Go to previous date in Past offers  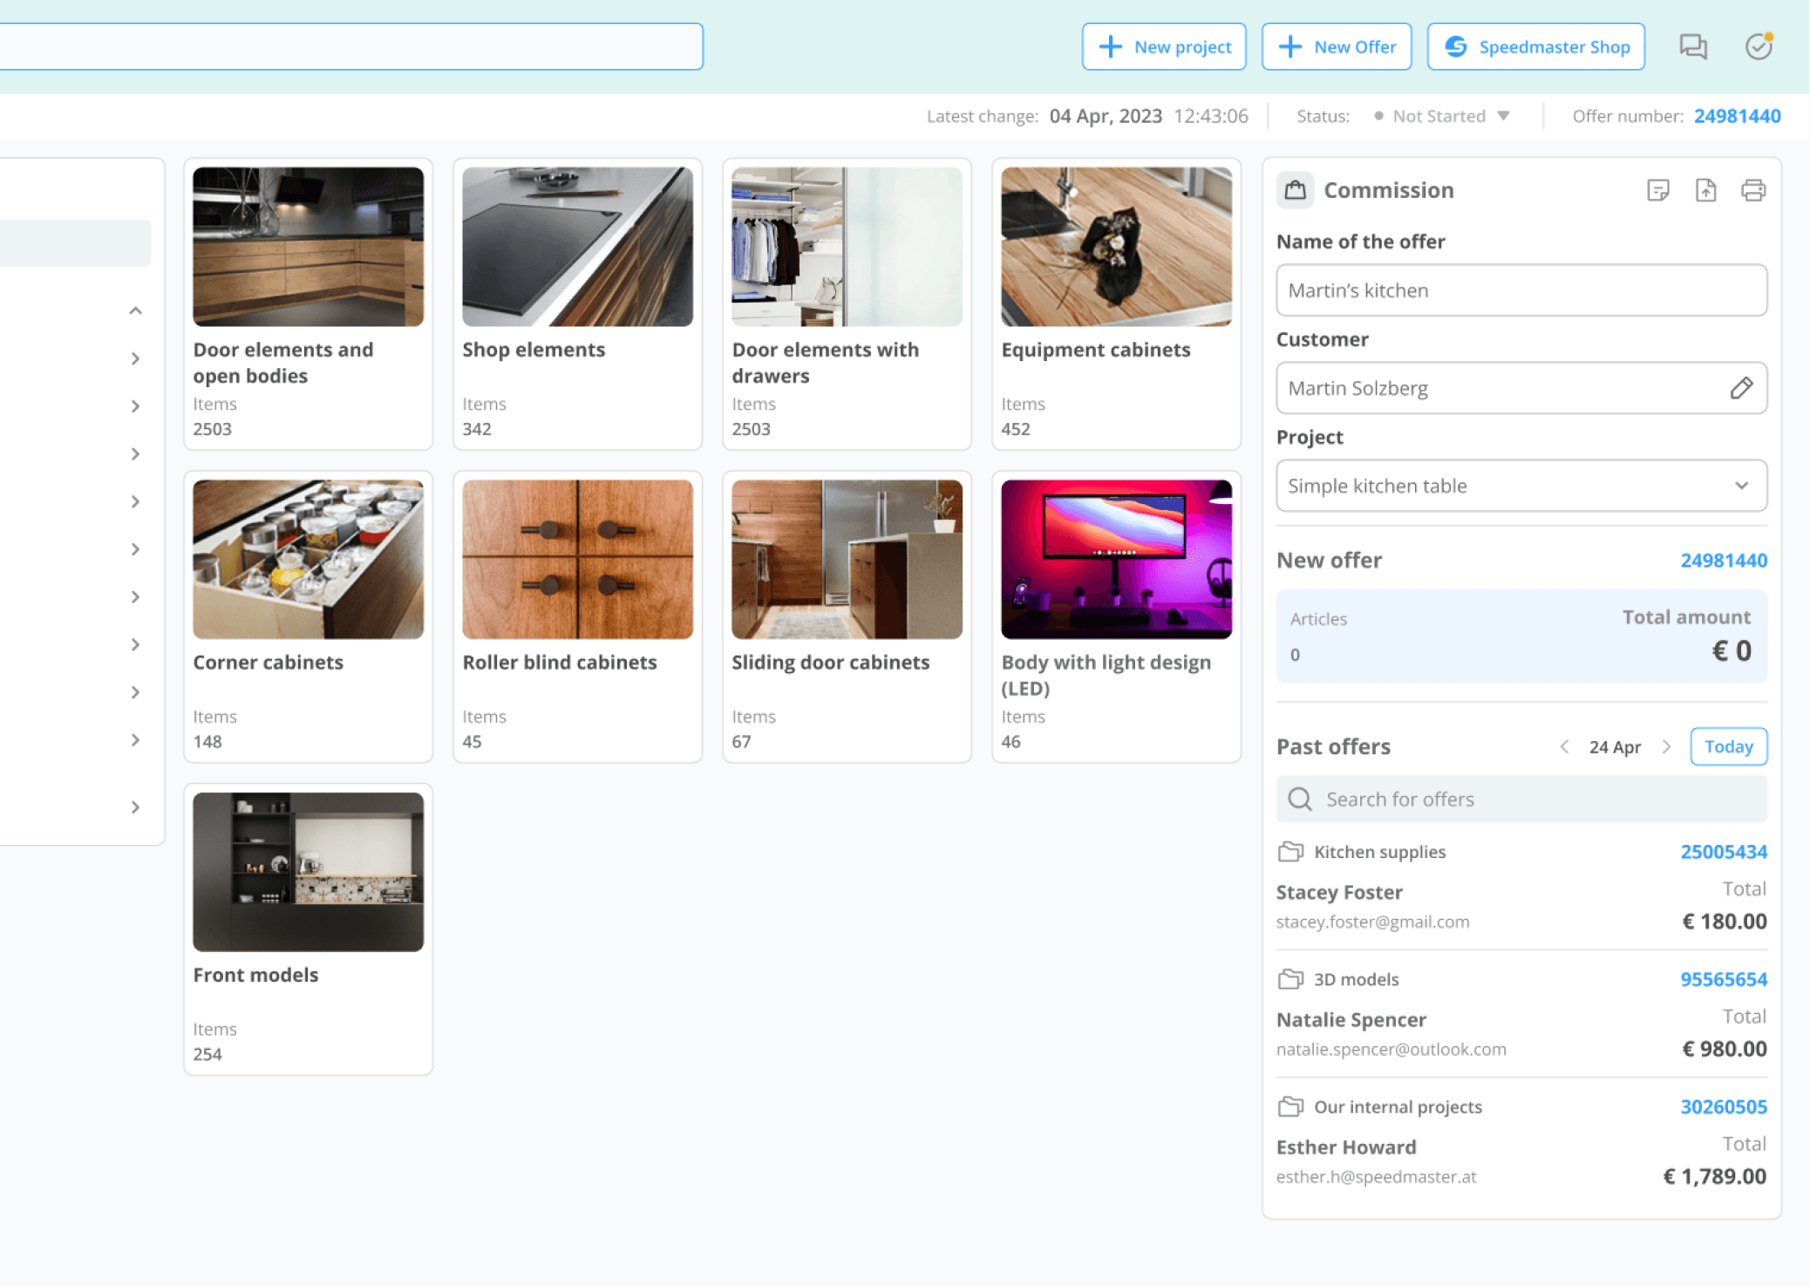click(1565, 747)
